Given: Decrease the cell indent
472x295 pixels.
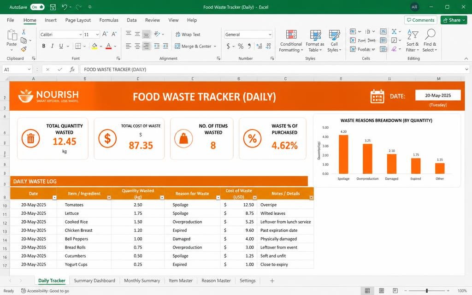Looking at the screenshot, I should click(157, 46).
